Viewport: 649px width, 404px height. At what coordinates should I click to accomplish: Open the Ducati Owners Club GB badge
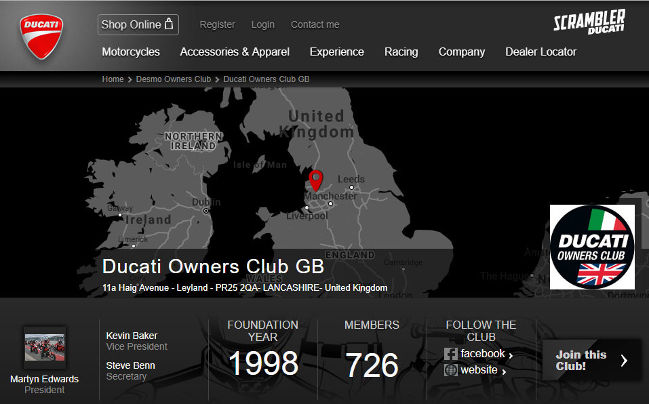592,247
